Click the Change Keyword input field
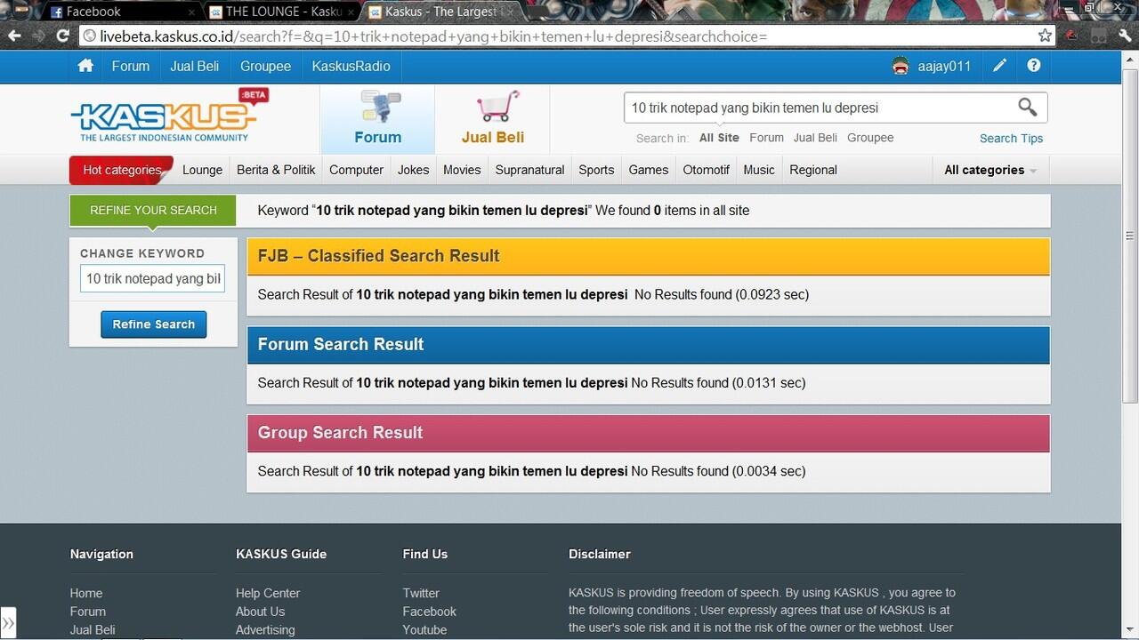 (x=153, y=278)
